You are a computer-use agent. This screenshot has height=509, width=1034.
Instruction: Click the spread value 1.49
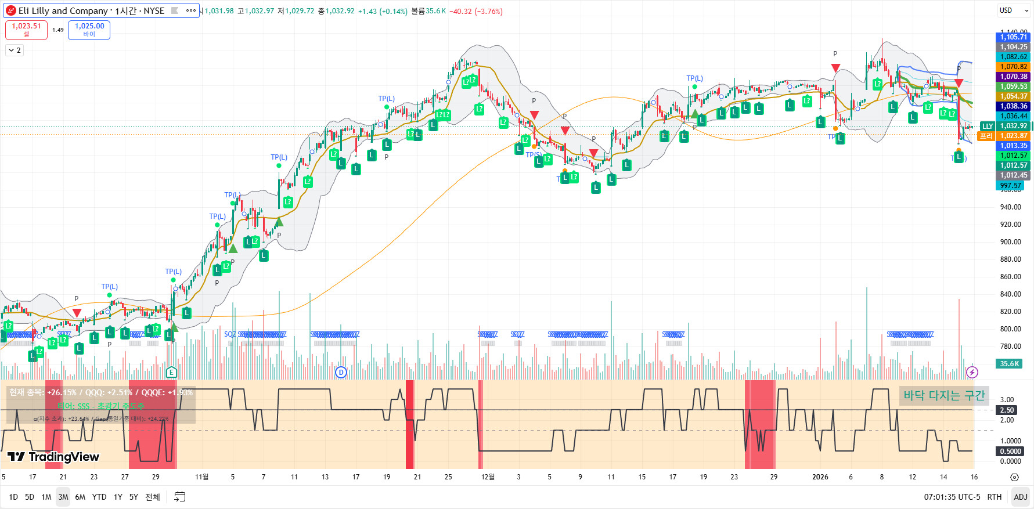pos(58,30)
